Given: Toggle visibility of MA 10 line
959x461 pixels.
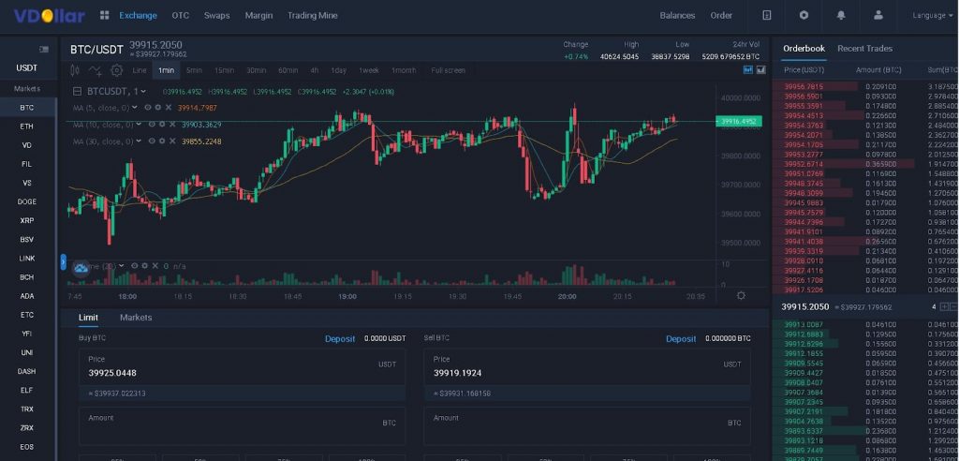Looking at the screenshot, I should pyautogui.click(x=152, y=125).
